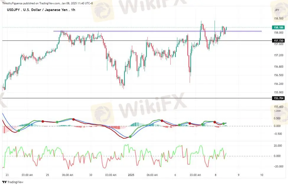Select the black horizontal line at 155.704
The height and width of the screenshot is (186, 288).
(137, 98)
